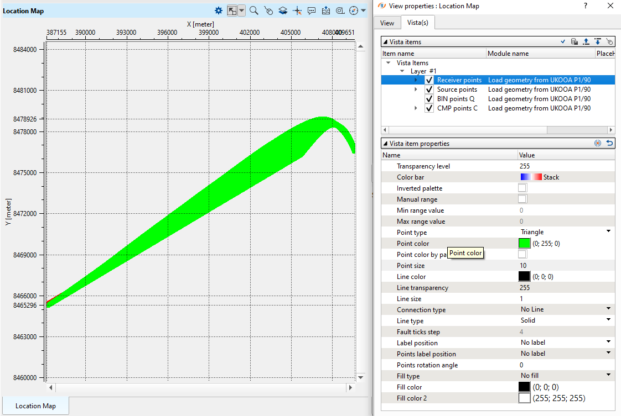The width and height of the screenshot is (621, 416).
Task: Click the compass navigation icon
Action: click(354, 10)
